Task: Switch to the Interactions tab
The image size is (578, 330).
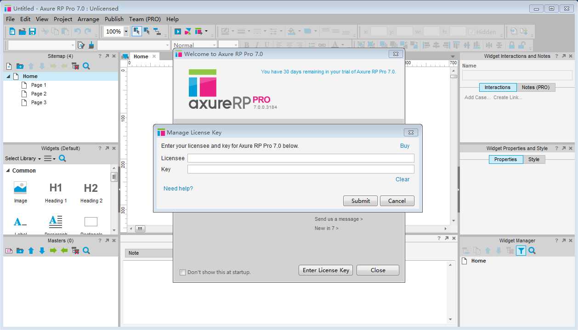Action: 498,87
